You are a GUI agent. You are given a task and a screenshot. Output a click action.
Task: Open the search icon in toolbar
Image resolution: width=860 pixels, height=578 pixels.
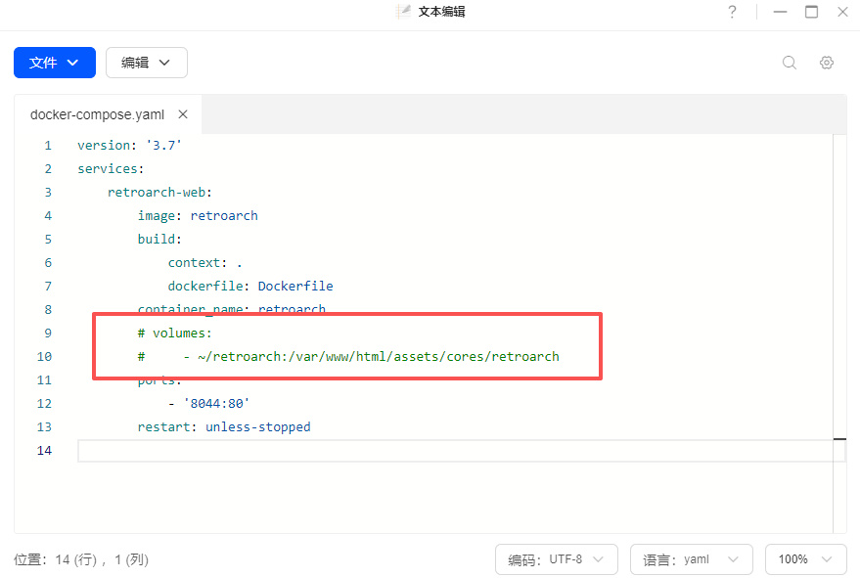pyautogui.click(x=790, y=63)
